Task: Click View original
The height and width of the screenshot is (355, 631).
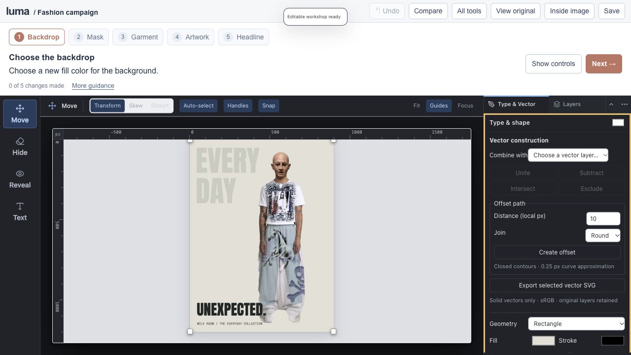Action: click(x=516, y=11)
